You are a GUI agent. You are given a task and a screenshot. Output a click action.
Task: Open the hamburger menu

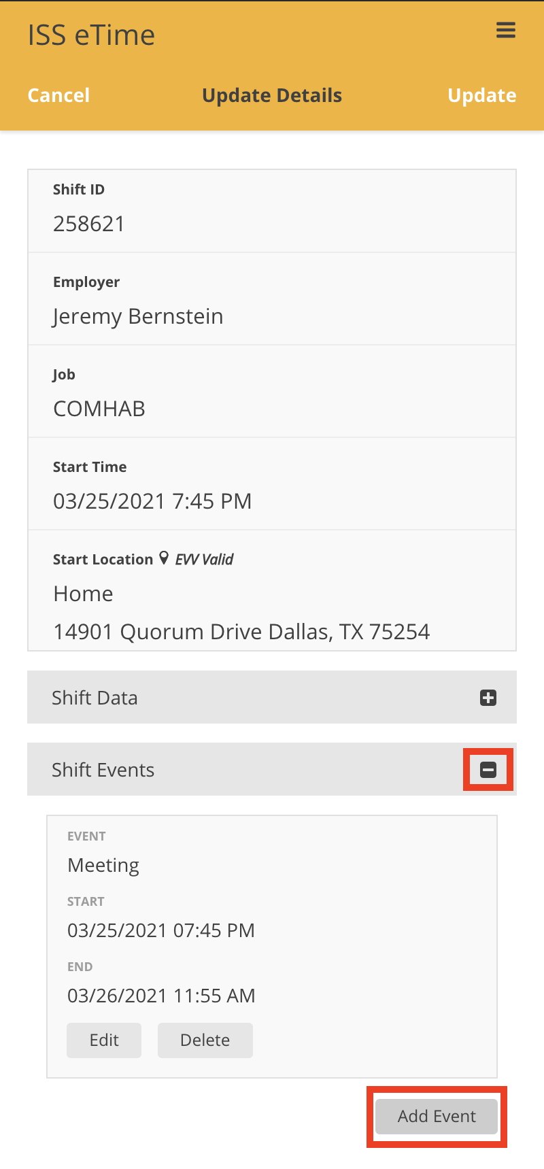click(x=505, y=30)
